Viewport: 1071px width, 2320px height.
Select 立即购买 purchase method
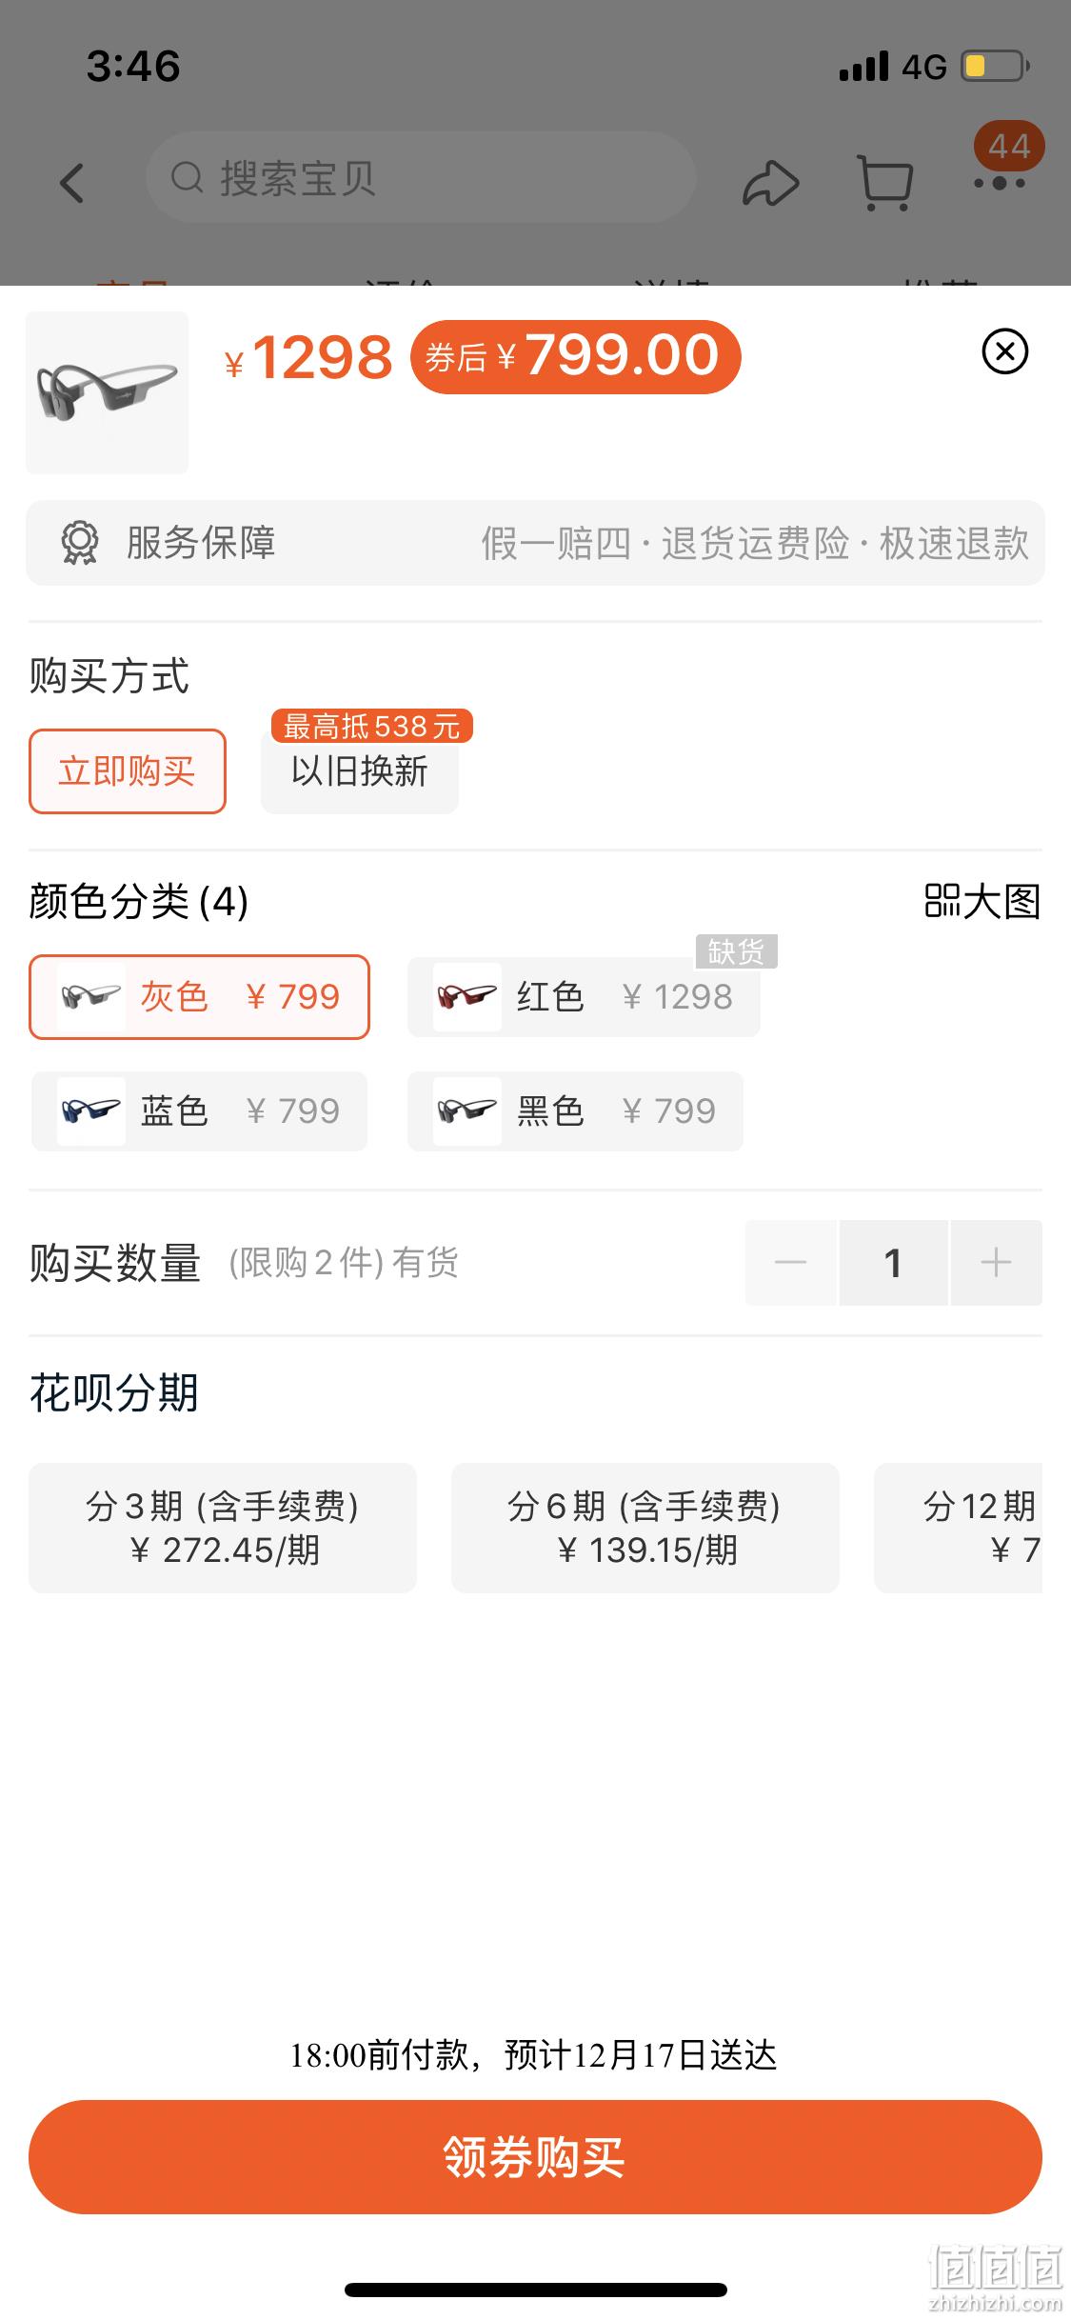coord(128,771)
